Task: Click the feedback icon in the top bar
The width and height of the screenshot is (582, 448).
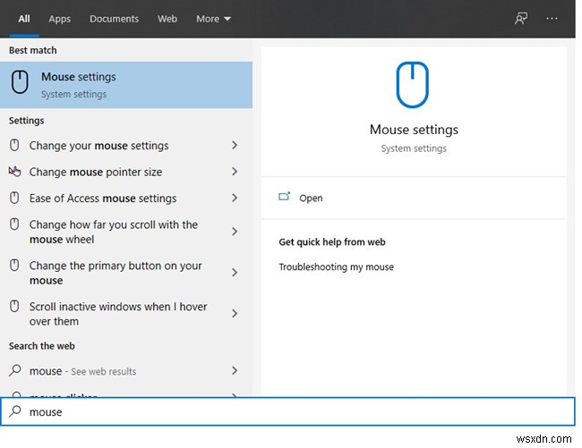Action: tap(521, 18)
